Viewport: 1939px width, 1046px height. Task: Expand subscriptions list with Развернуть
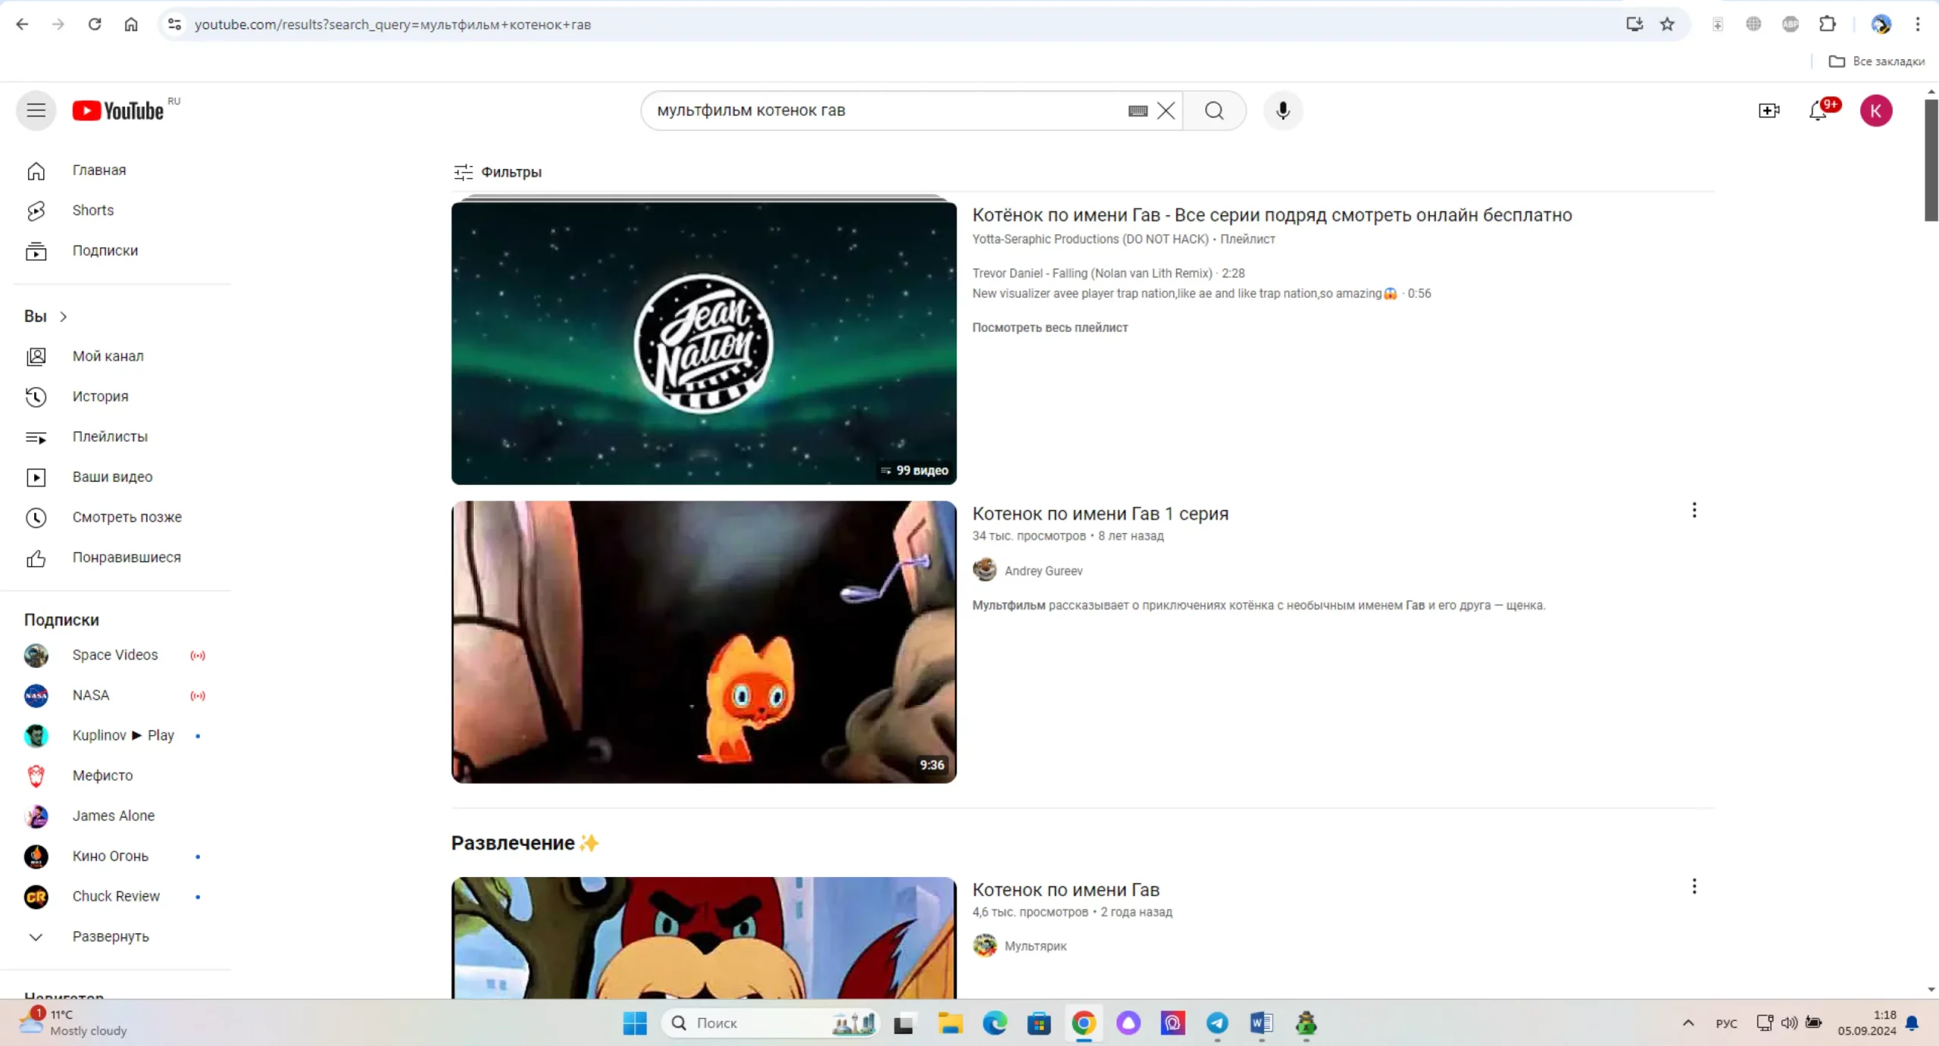pos(110,936)
